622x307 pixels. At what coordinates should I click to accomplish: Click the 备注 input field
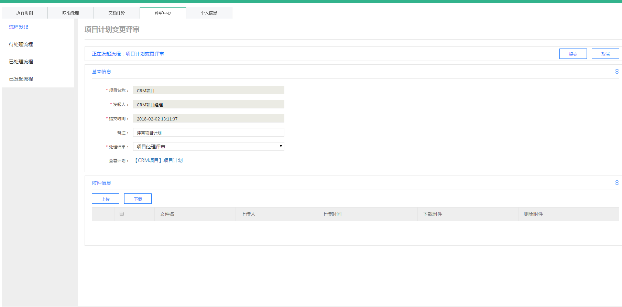pyautogui.click(x=208, y=133)
